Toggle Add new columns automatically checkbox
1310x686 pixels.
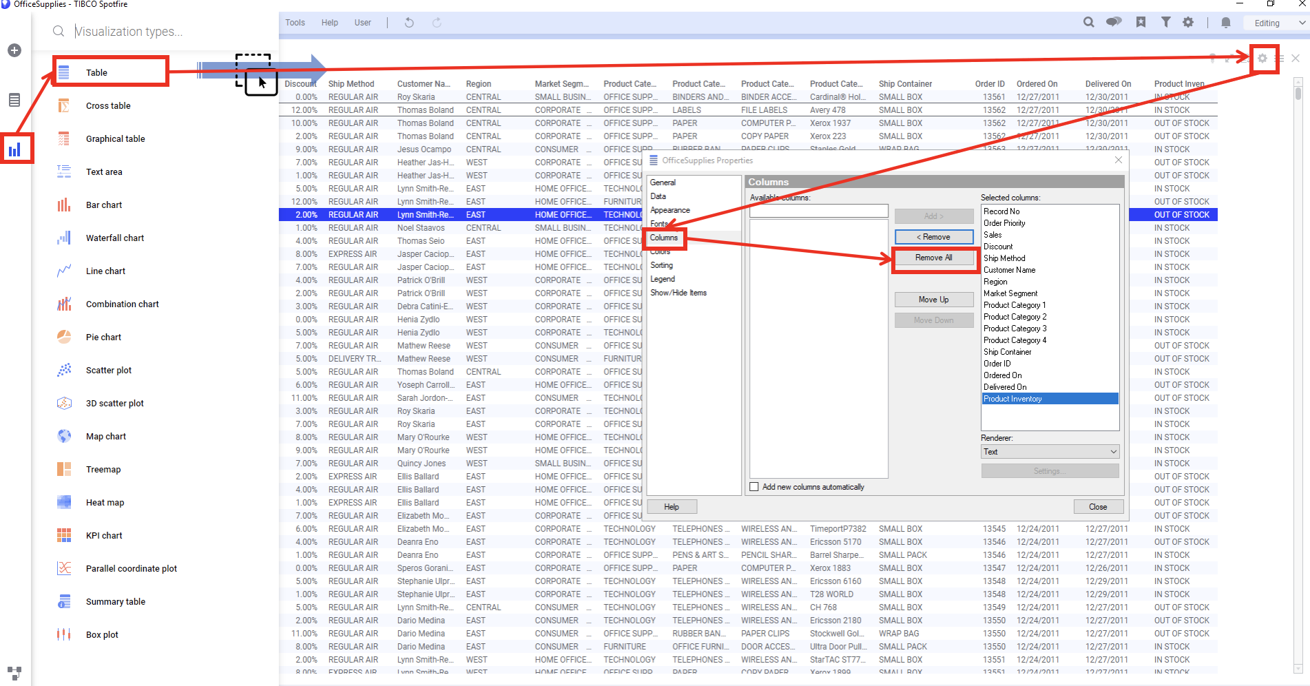point(754,487)
